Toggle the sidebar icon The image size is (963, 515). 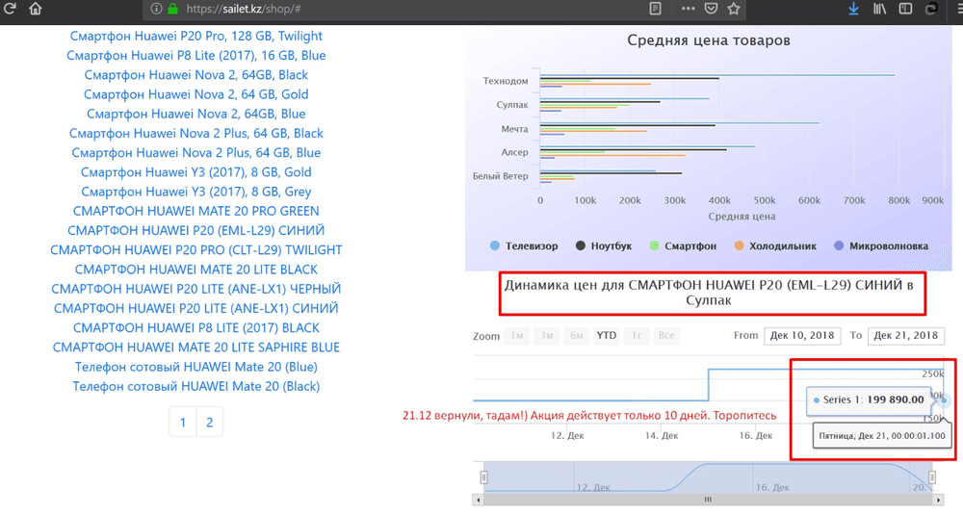tap(905, 9)
